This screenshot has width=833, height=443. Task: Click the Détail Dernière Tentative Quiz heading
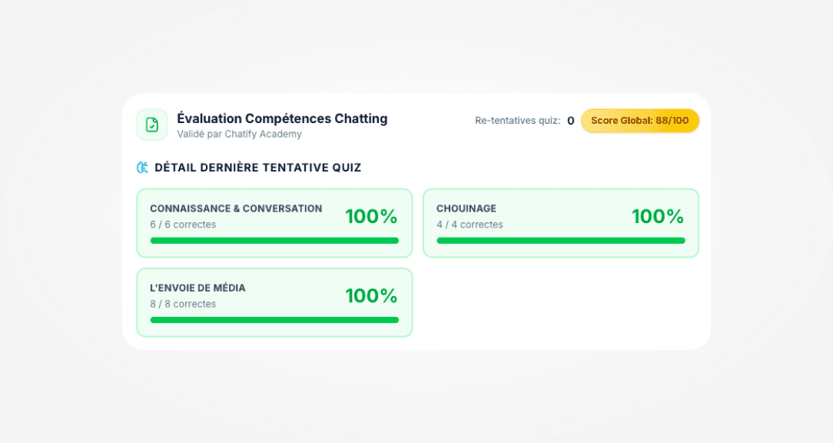(258, 167)
